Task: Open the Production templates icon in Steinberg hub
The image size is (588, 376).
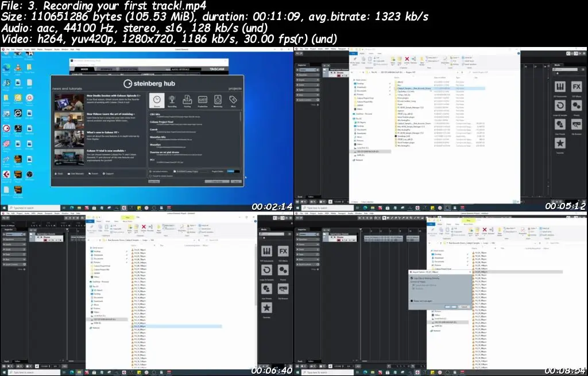Action: pos(203,100)
